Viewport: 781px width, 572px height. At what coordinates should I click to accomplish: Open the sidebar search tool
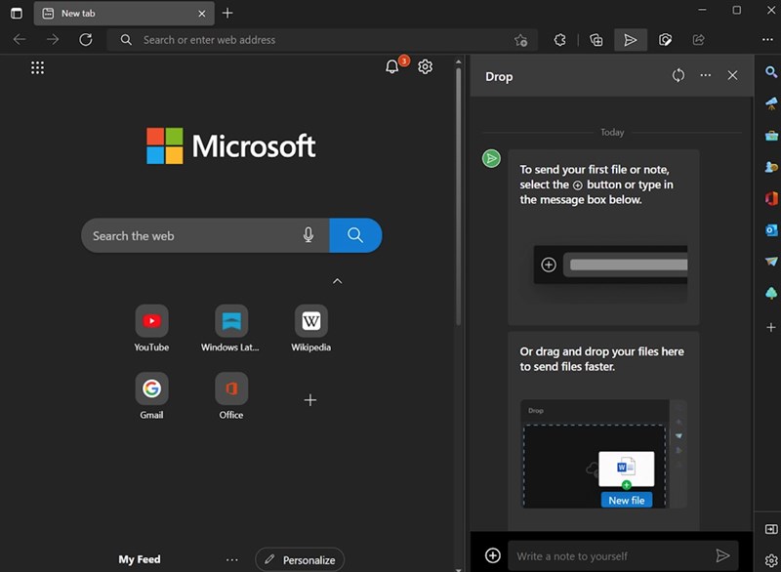click(770, 72)
